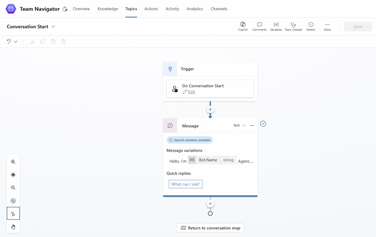Click the Message variations label
The height and width of the screenshot is (237, 376).
pyautogui.click(x=184, y=150)
